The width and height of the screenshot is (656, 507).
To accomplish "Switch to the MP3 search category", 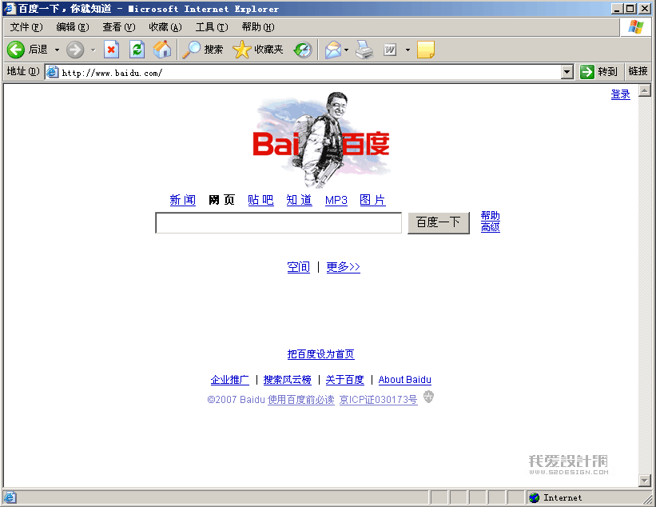I will point(336,200).
